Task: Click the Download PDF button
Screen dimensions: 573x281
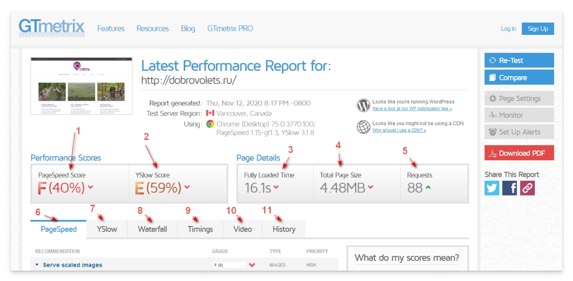Action: pos(519,153)
